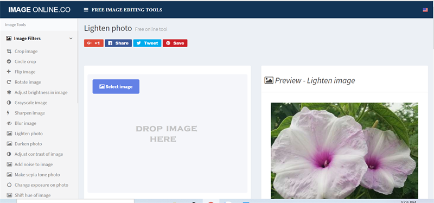Click the Select image button
Screen dimensions: 434x203
(x=116, y=87)
